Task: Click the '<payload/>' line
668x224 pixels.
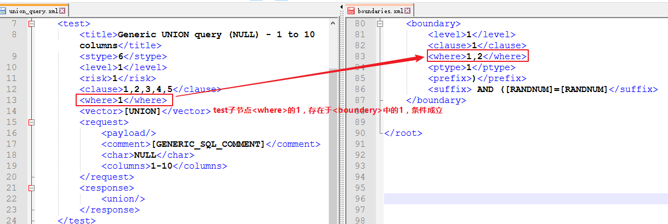Action: [x=129, y=133]
